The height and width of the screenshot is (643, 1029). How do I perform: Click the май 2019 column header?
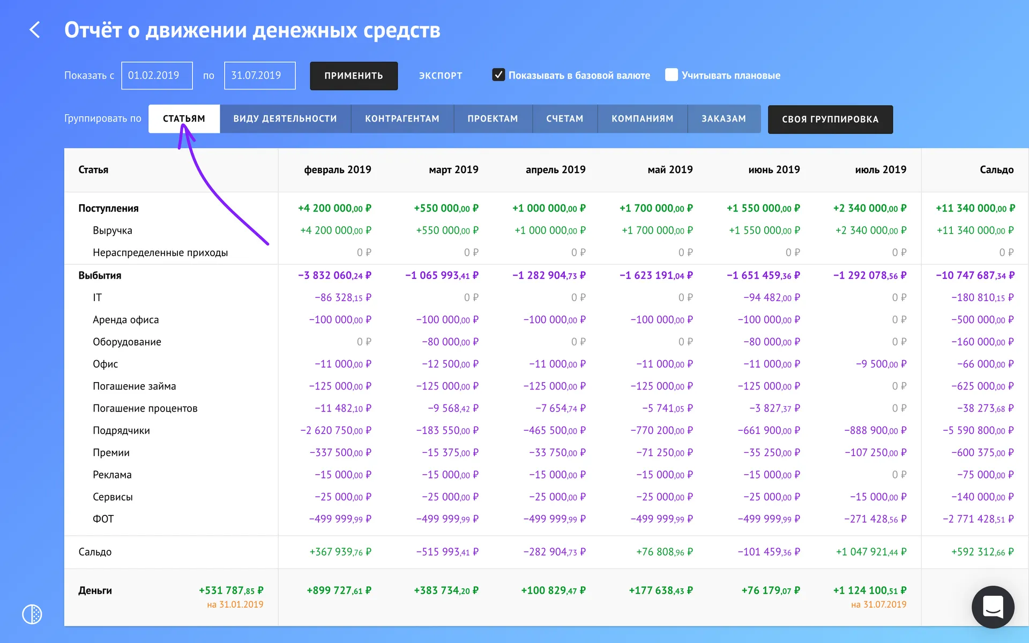(x=670, y=169)
